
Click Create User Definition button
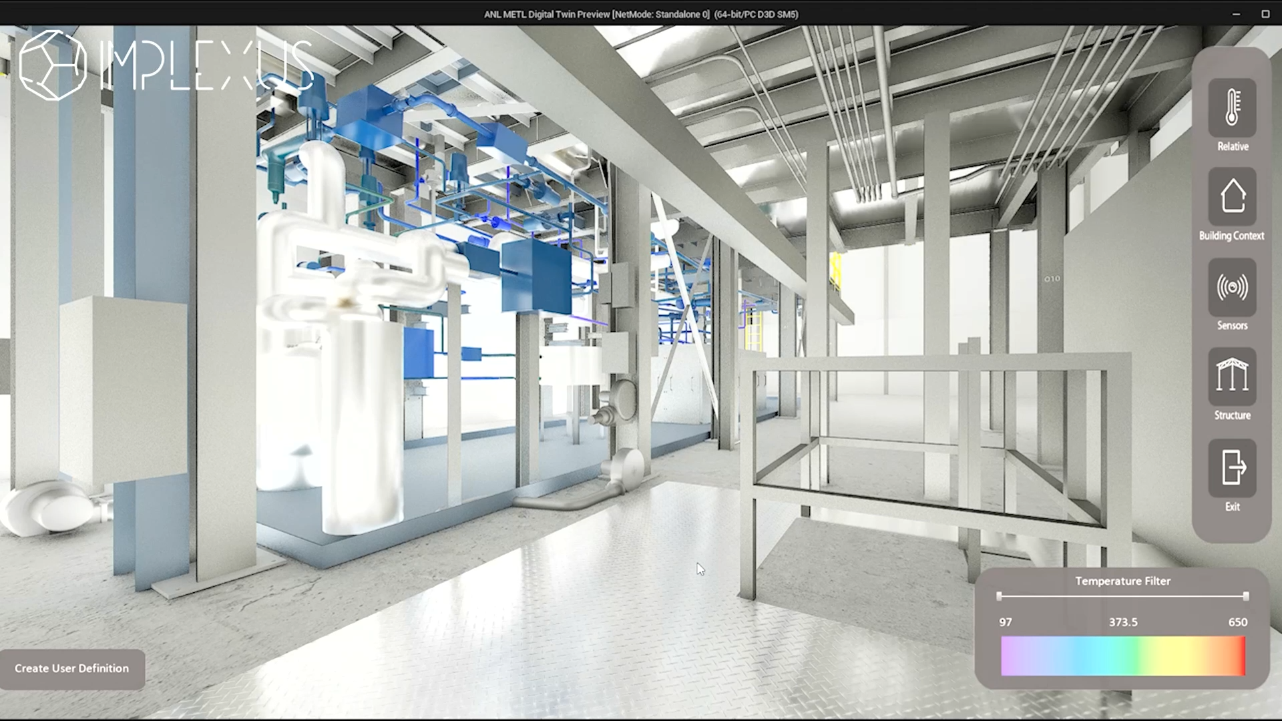coord(72,668)
